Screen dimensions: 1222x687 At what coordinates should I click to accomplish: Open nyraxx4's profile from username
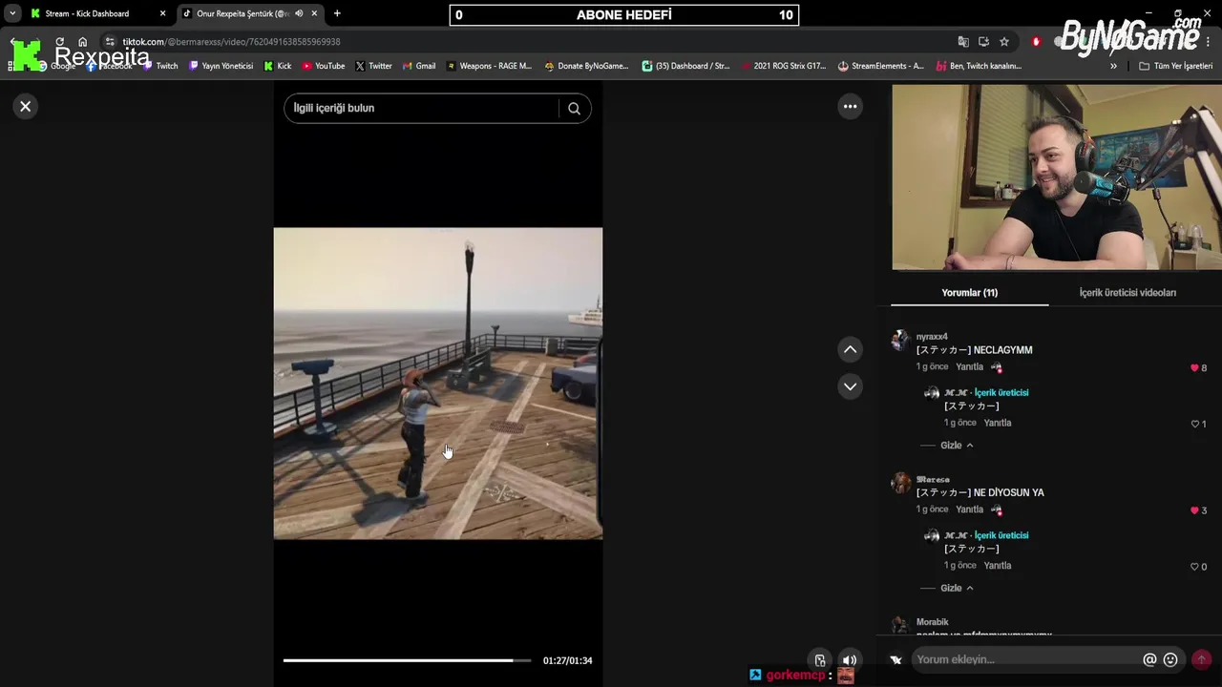click(x=932, y=337)
